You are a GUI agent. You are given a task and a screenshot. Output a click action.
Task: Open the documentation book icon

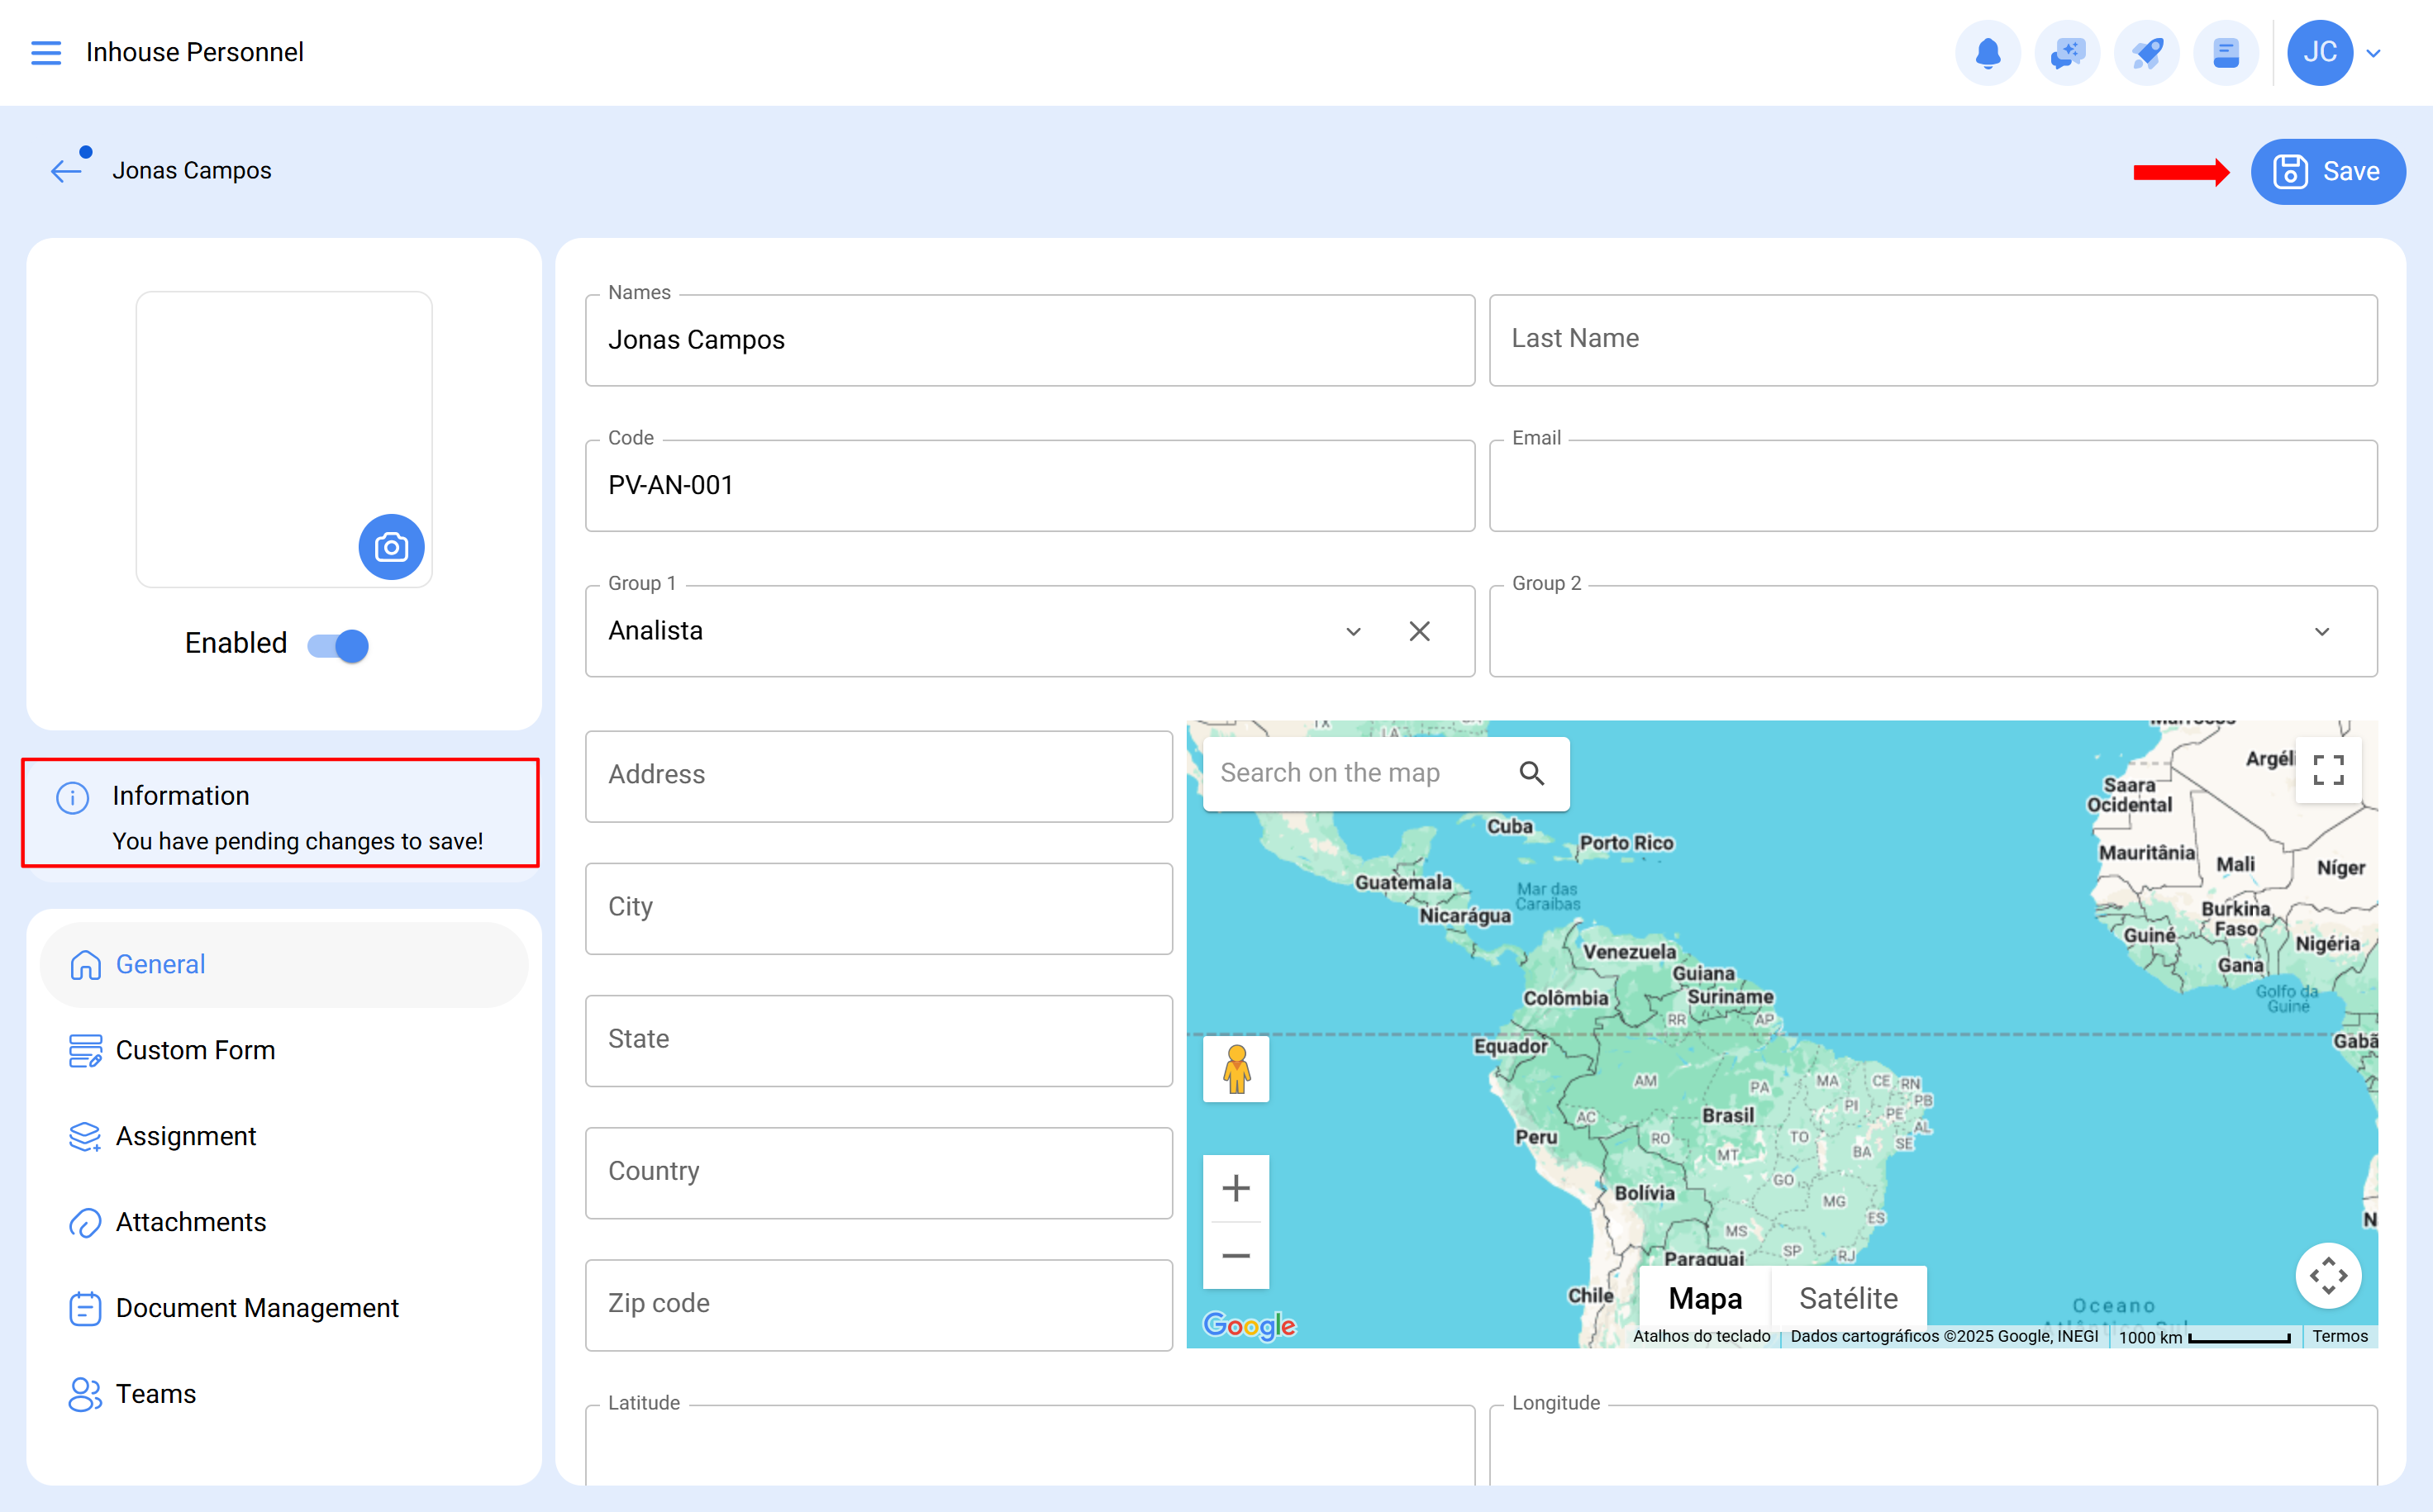pos(2226,53)
